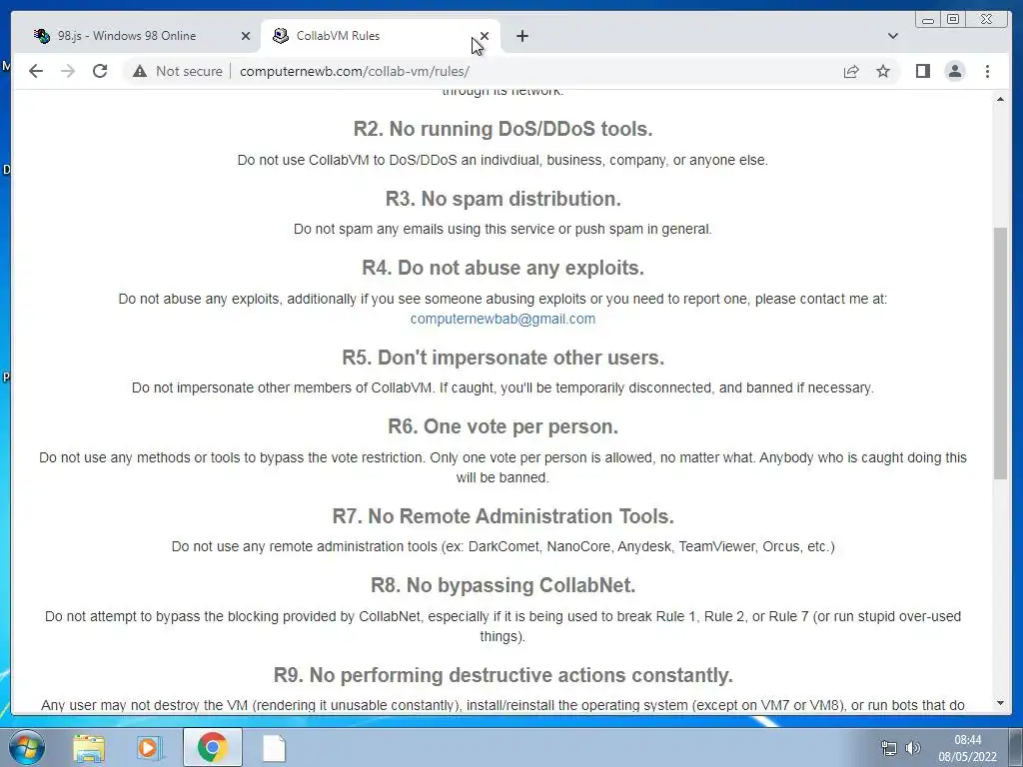The width and height of the screenshot is (1023, 767).
Task: Open the Chrome profile menu
Action: coord(954,71)
